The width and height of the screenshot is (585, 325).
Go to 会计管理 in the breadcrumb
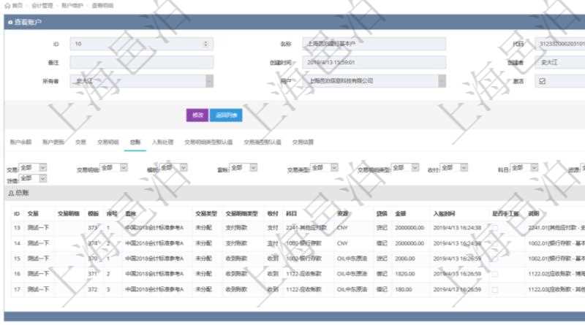click(x=42, y=6)
